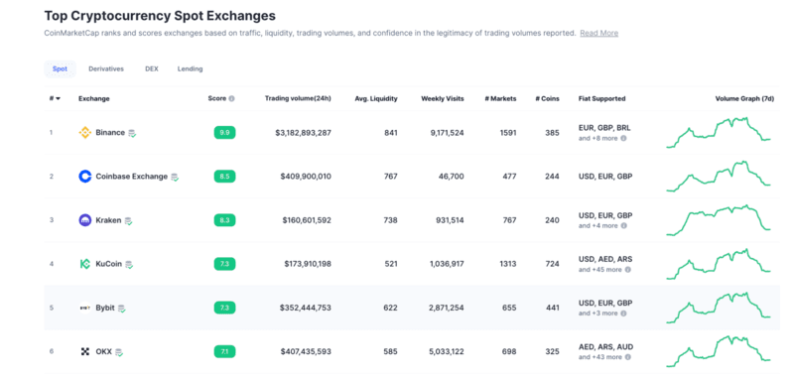The height and width of the screenshot is (378, 794).
Task: Click Coinbase Exchange's 8.5 score badge
Action: (224, 176)
